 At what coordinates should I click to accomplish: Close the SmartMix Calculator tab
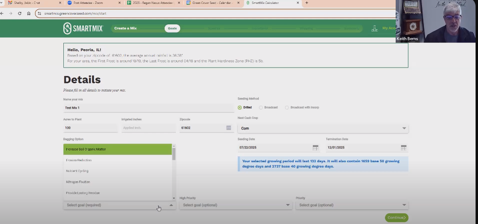pyautogui.click(x=298, y=3)
